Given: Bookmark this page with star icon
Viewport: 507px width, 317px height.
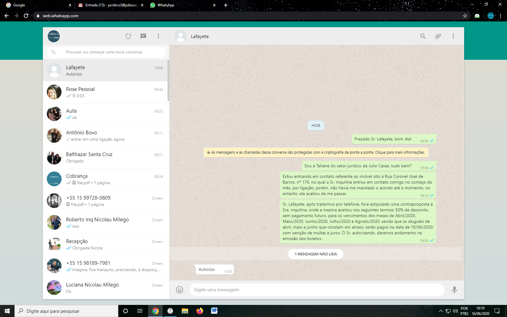Looking at the screenshot, I should point(465,16).
